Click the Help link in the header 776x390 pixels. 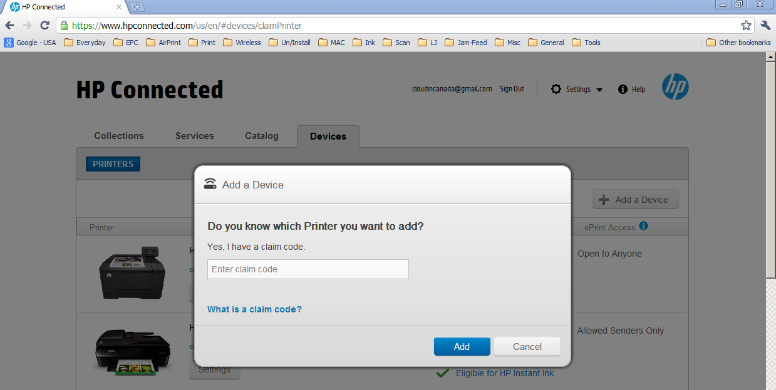pos(638,90)
